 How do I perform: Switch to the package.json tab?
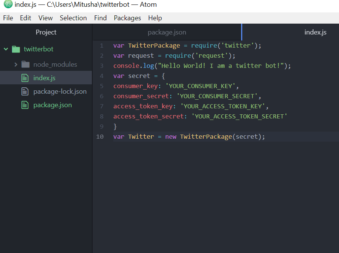(167, 32)
